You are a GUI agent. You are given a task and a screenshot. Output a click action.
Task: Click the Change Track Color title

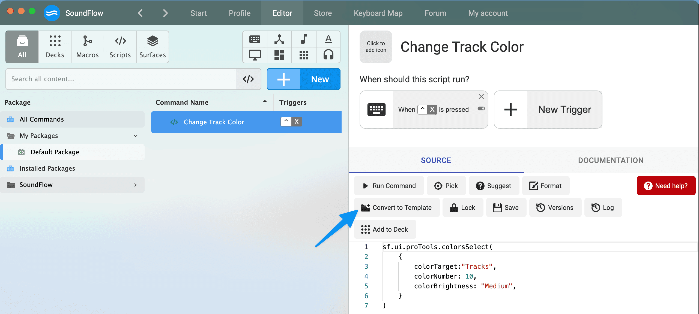pyautogui.click(x=462, y=47)
